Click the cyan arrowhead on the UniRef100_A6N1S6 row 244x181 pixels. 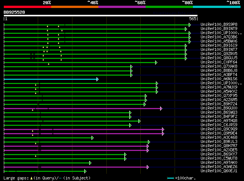(x=98, y=79)
